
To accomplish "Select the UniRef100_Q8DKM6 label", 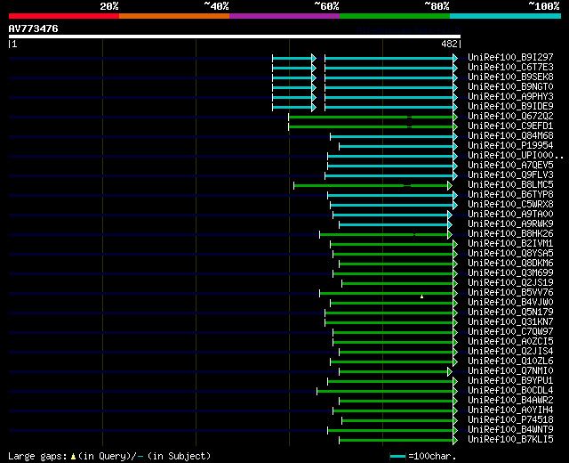I will 510,264.
